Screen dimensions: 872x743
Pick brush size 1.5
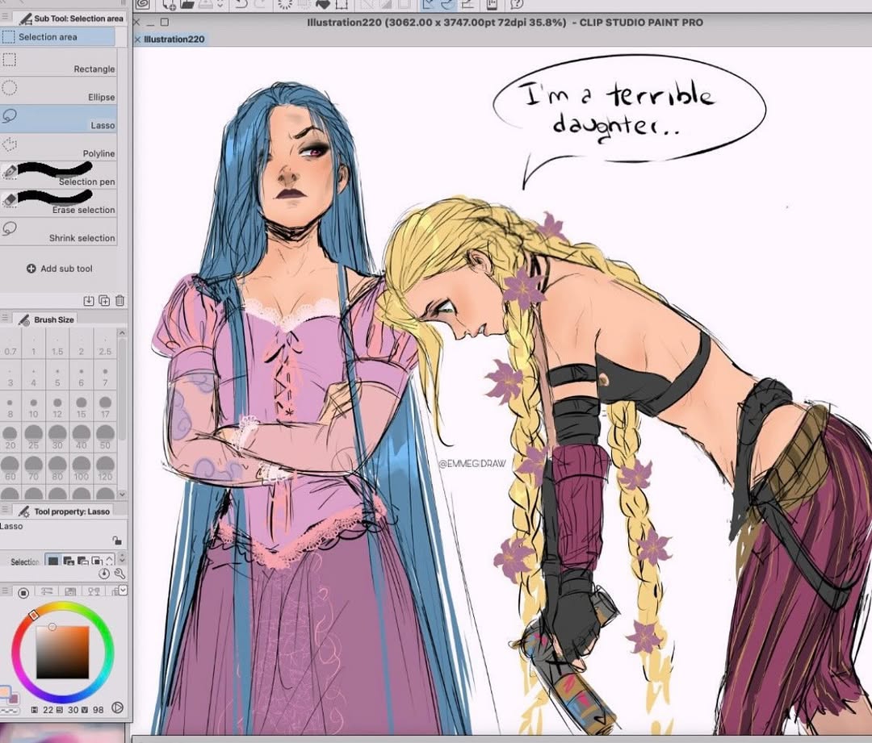57,344
